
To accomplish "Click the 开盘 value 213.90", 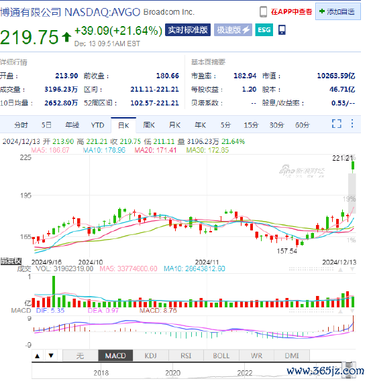I will (66, 76).
